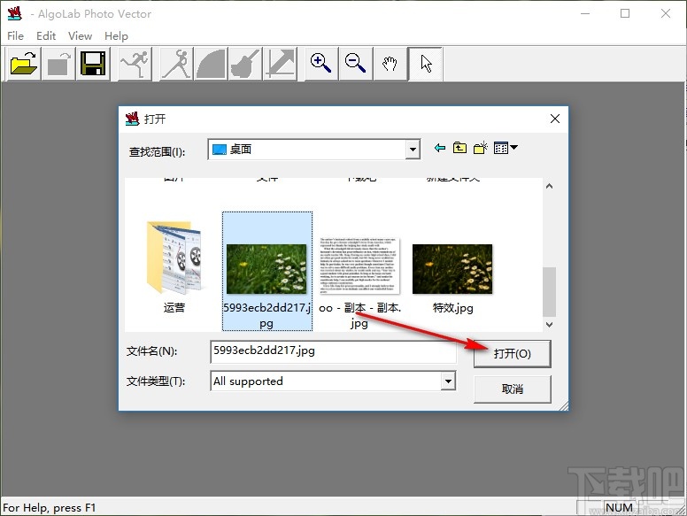The image size is (687, 516).
Task: Click the AlgoLab app icon in title bar
Action: pos(15,13)
